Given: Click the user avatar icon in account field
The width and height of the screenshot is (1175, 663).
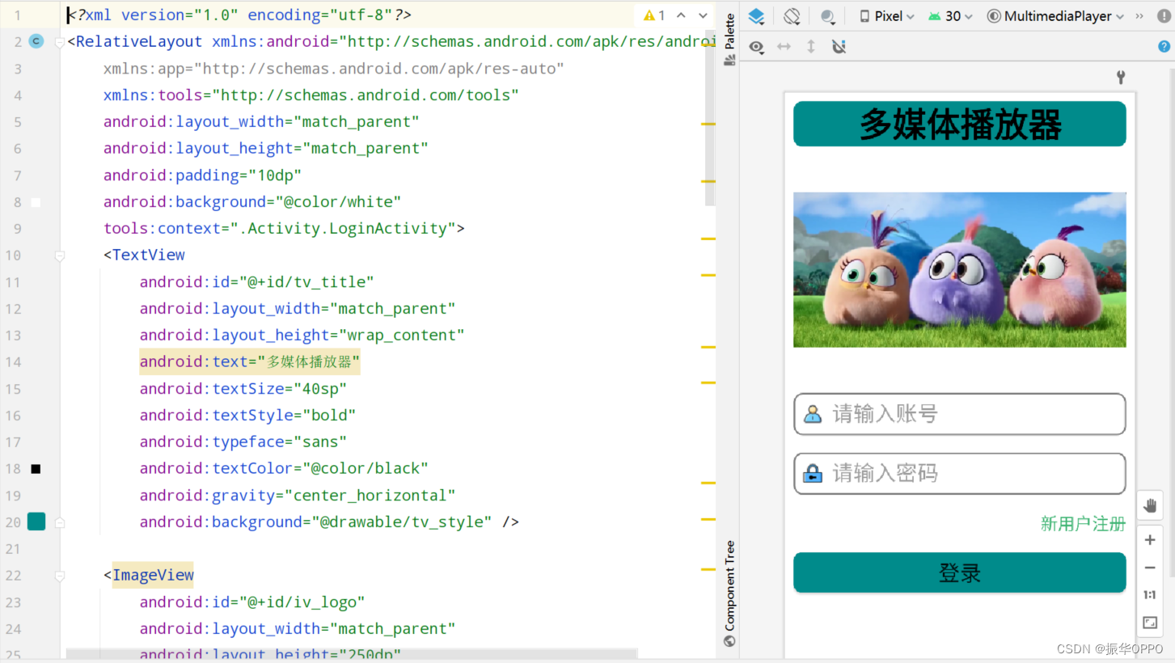Looking at the screenshot, I should 813,414.
